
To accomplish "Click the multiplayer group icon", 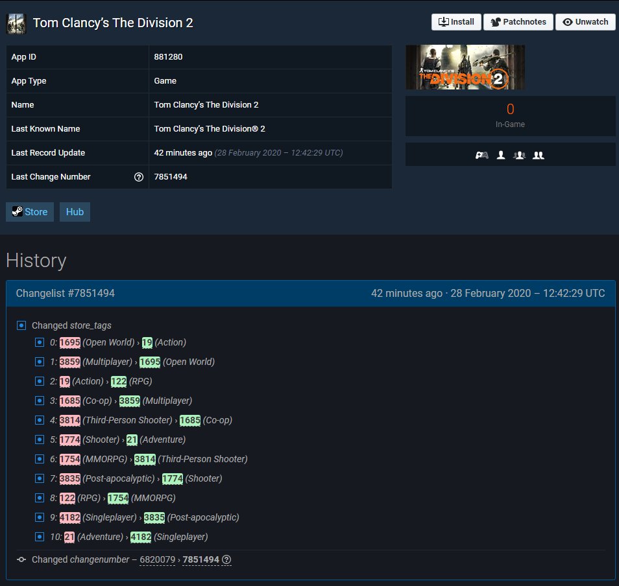I will tap(520, 156).
